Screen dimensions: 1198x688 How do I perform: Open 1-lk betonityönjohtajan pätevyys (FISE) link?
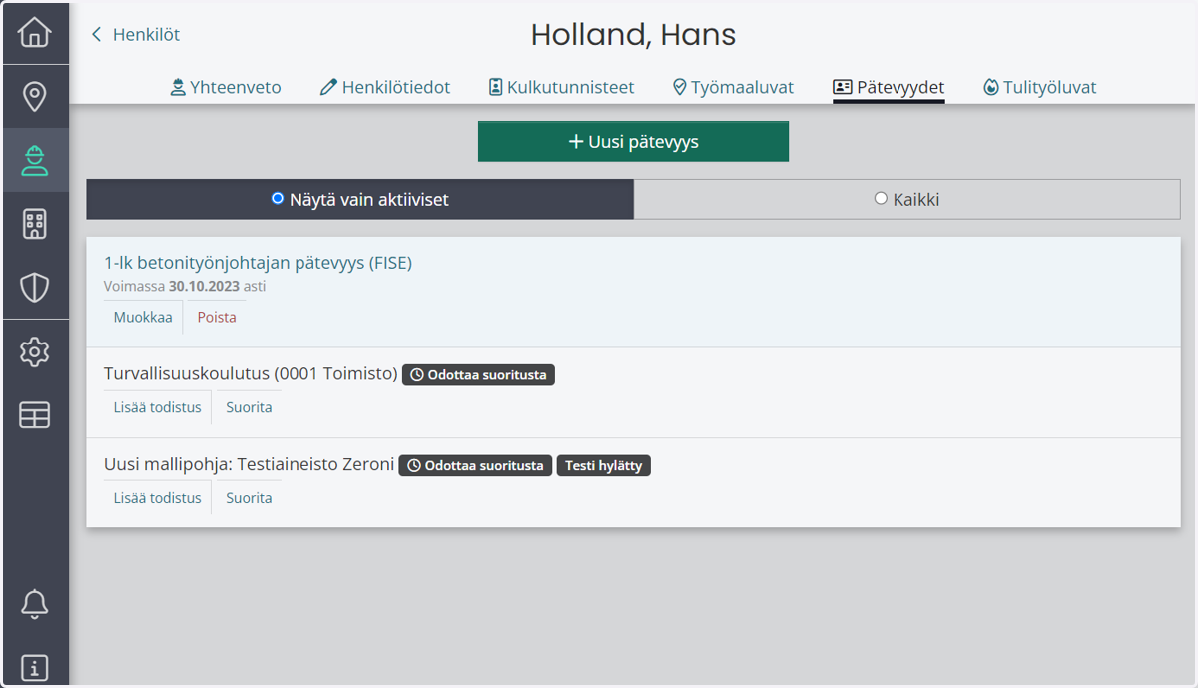point(258,263)
